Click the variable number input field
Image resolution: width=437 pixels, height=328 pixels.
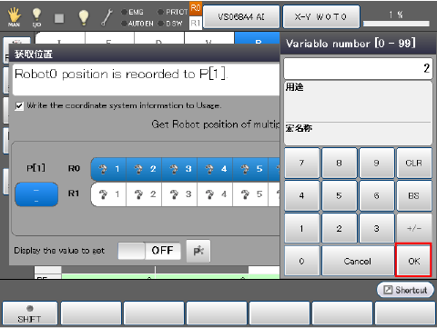pos(358,69)
